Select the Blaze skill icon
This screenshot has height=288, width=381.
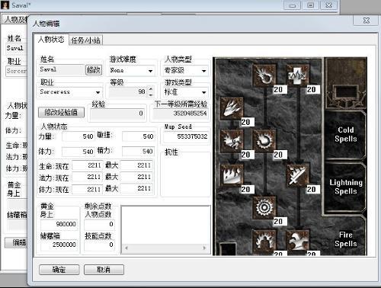pyautogui.click(x=231, y=141)
